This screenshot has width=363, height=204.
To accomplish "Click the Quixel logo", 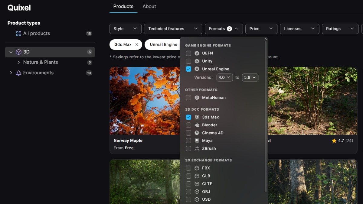I will 19,8.
